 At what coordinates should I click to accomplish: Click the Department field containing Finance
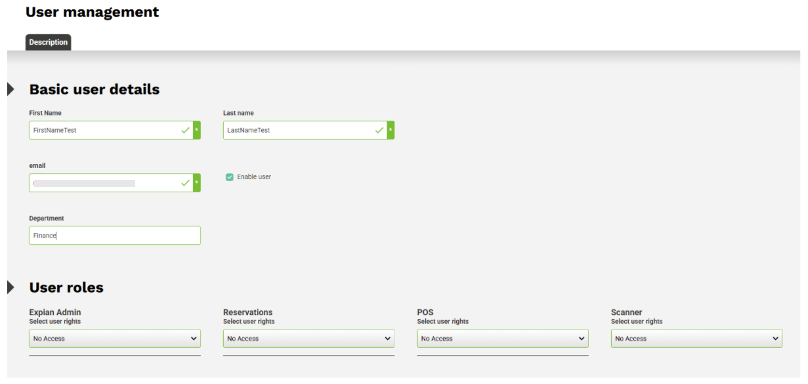pos(115,236)
